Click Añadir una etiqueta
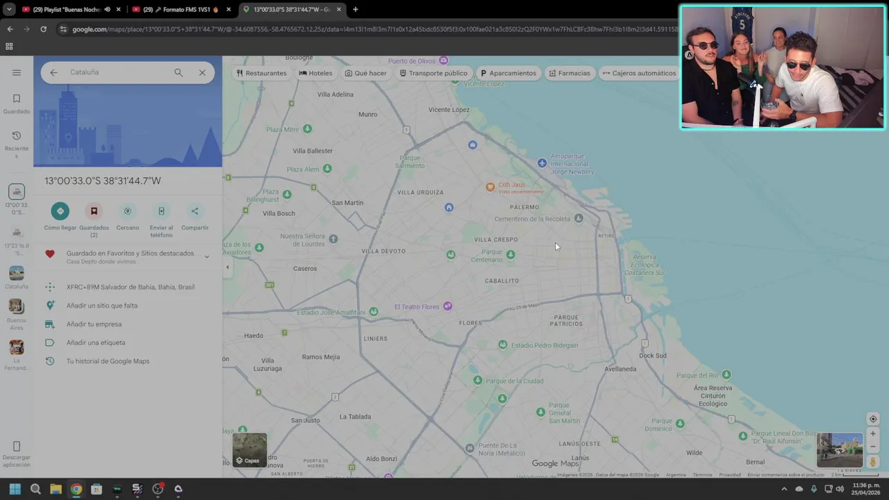This screenshot has width=889, height=500. [96, 342]
